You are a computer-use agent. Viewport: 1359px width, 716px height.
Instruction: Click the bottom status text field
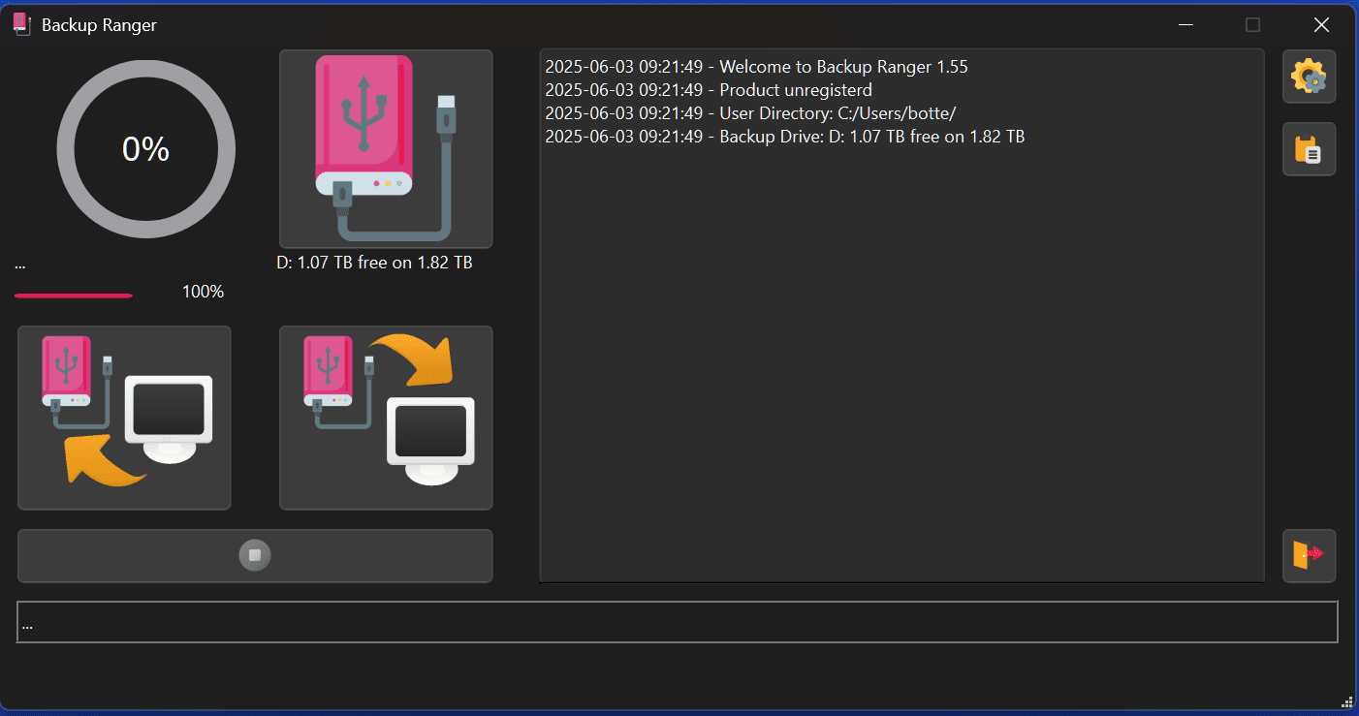click(678, 622)
